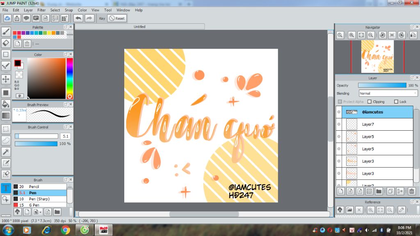Toggle visibility of Layer7
Viewport: 420px width, 236px height.
tap(339, 124)
